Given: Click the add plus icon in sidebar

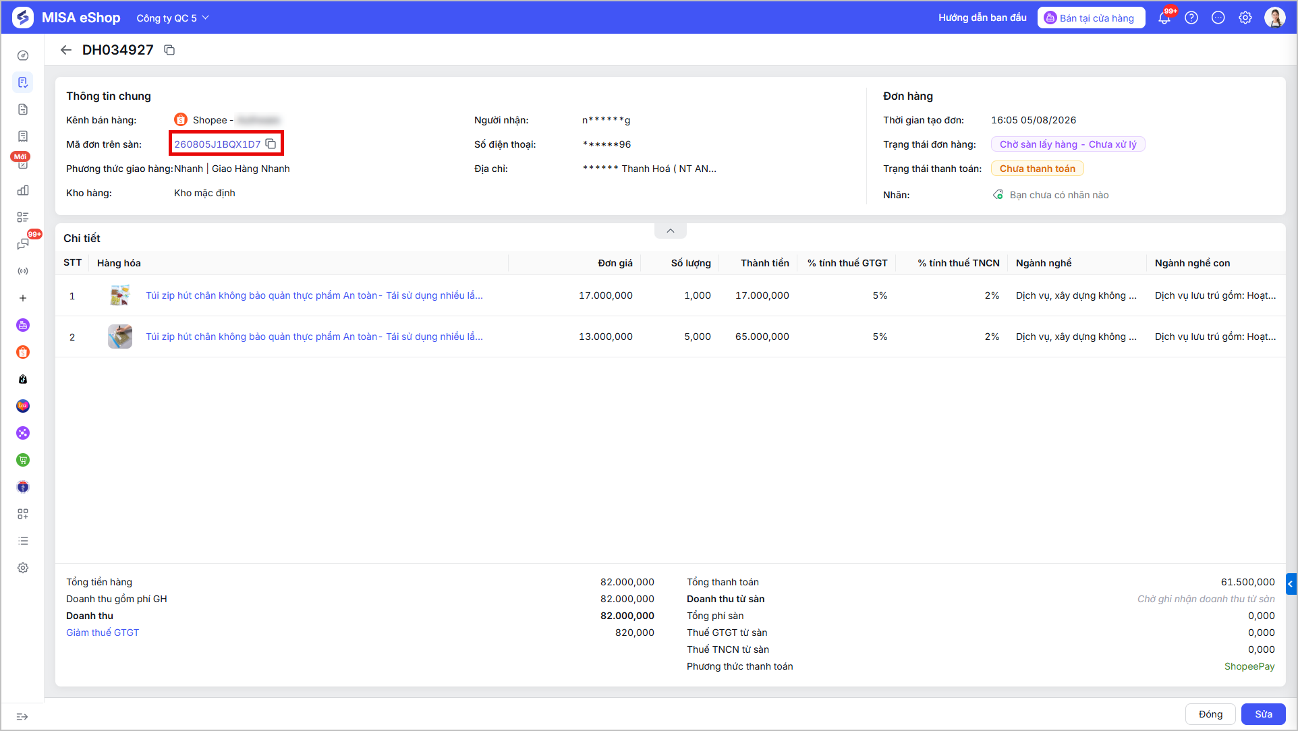Looking at the screenshot, I should point(23,298).
